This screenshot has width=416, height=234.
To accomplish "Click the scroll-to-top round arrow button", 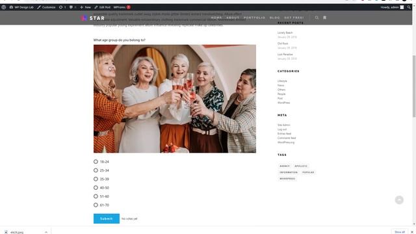I will [399, 200].
